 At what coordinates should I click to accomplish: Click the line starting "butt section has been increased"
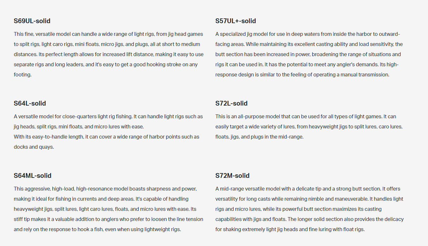pyautogui.click(x=308, y=55)
